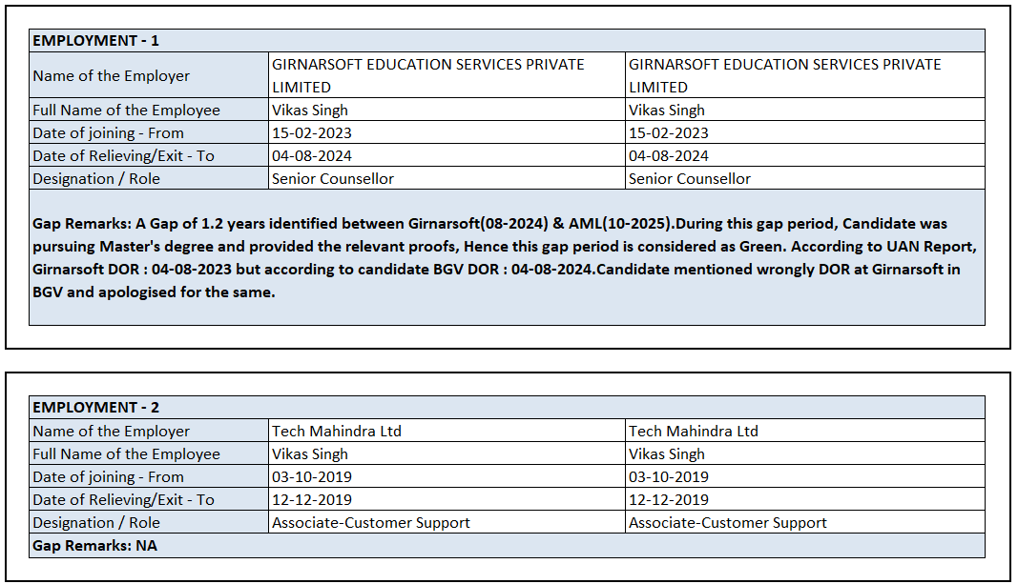Select second 15-02-2023 joining date cell
The image size is (1018, 584).
coord(805,132)
